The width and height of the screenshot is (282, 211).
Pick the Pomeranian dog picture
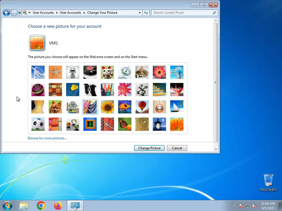click(55, 107)
